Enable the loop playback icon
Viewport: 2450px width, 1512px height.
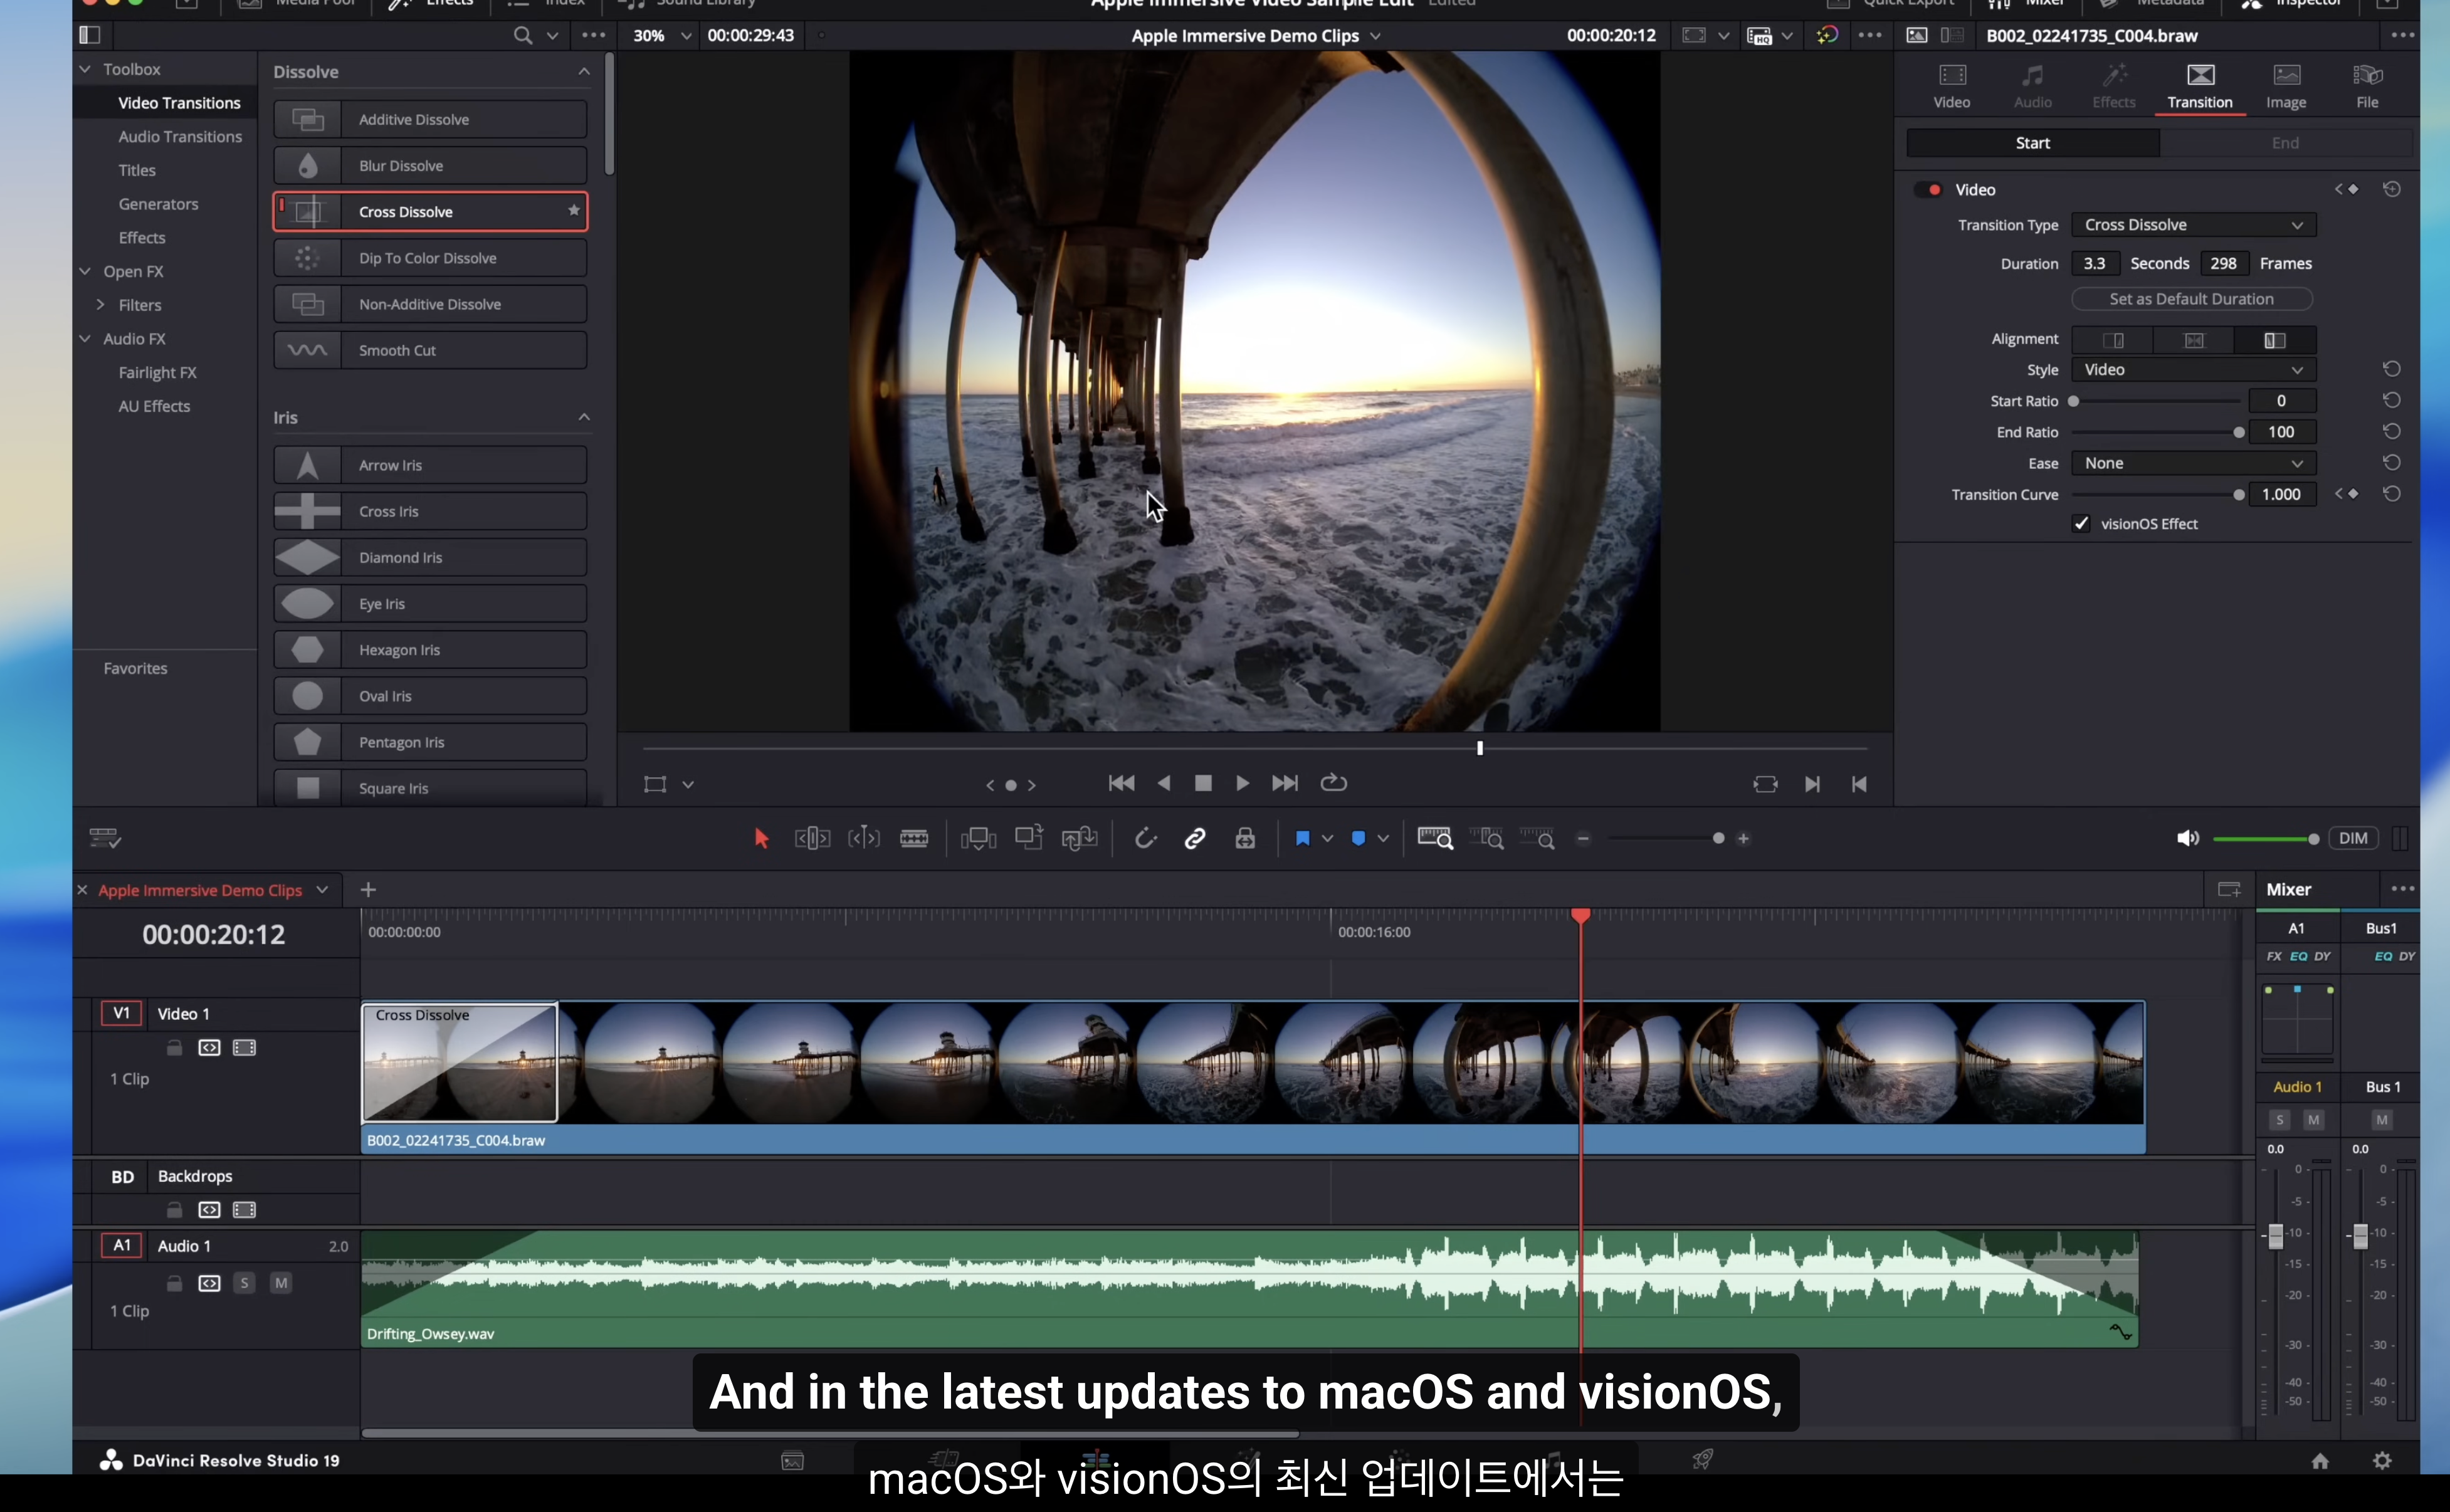[1333, 783]
